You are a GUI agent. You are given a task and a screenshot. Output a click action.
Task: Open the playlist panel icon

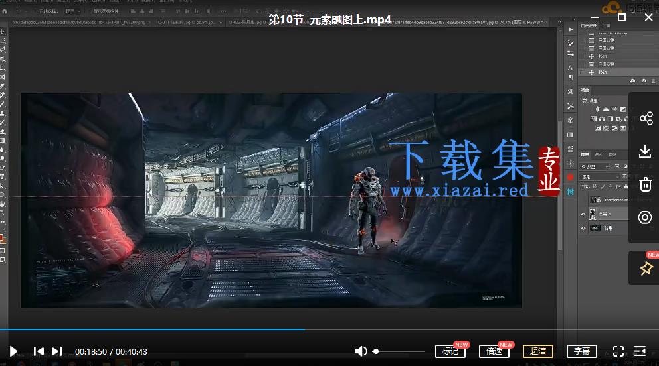(640, 351)
